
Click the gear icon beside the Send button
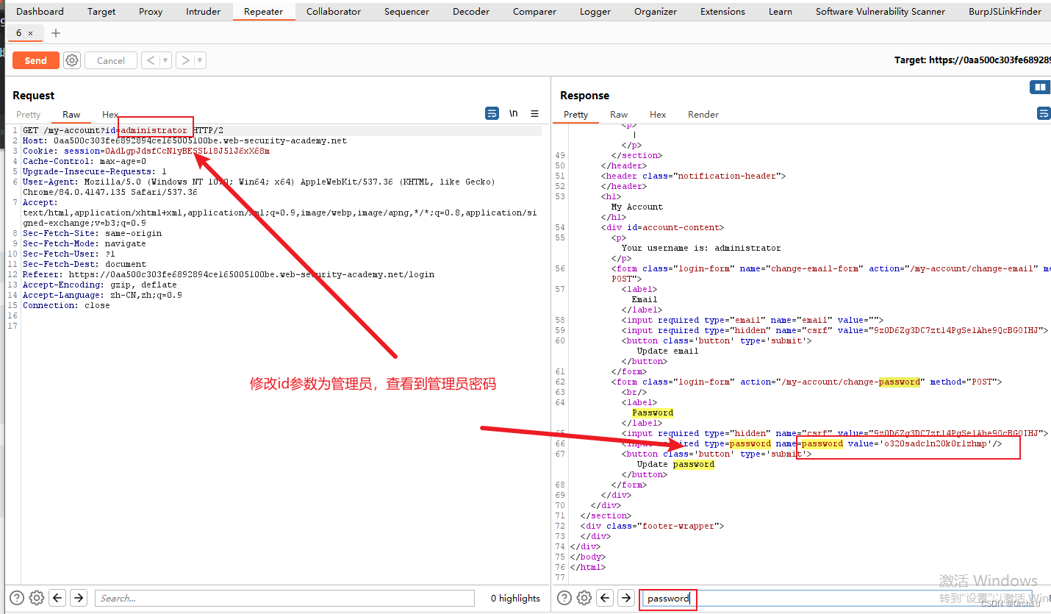click(71, 60)
